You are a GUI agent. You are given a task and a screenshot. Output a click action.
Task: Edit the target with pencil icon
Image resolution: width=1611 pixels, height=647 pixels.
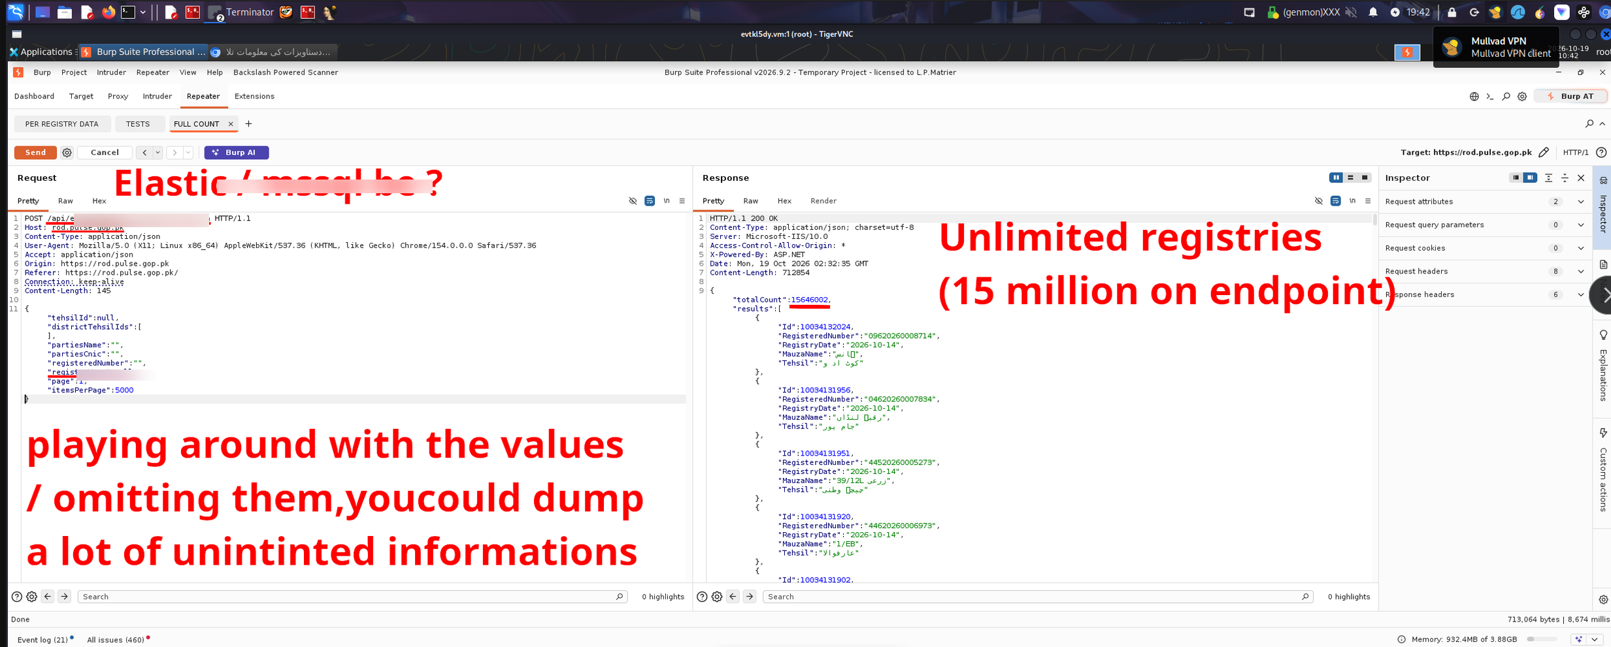pyautogui.click(x=1543, y=153)
